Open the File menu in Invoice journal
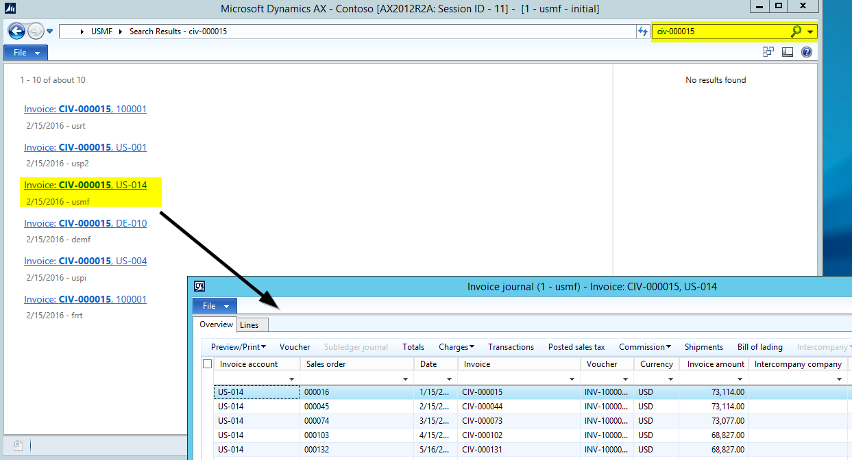Screen dimensions: 852x460 (x=215, y=306)
